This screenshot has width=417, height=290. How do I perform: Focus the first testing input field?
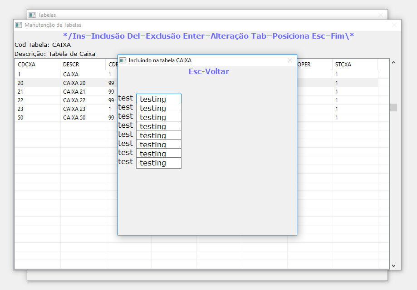[x=159, y=99]
